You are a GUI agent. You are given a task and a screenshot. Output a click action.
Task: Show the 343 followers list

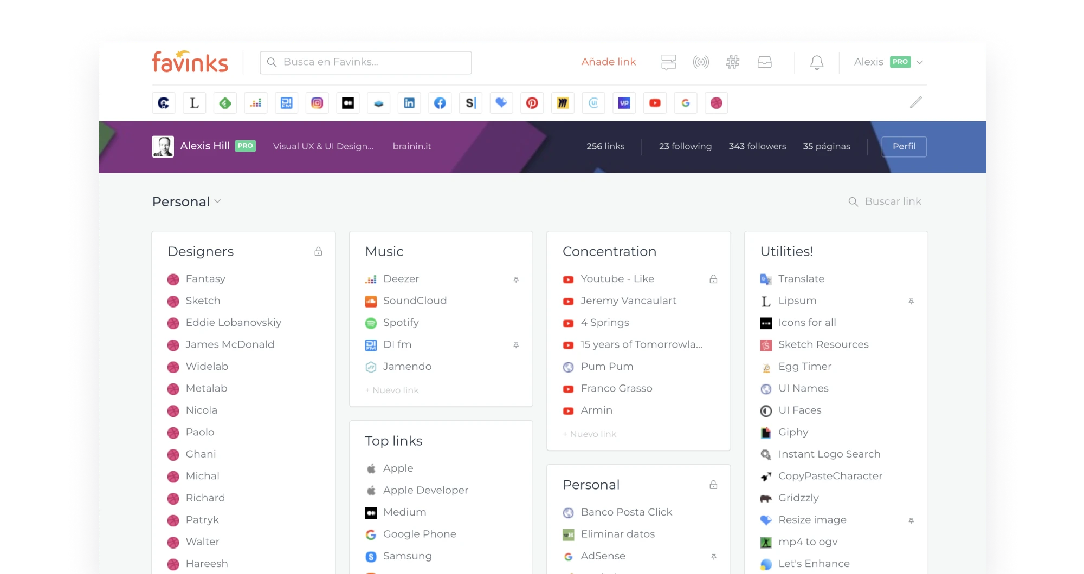click(757, 146)
